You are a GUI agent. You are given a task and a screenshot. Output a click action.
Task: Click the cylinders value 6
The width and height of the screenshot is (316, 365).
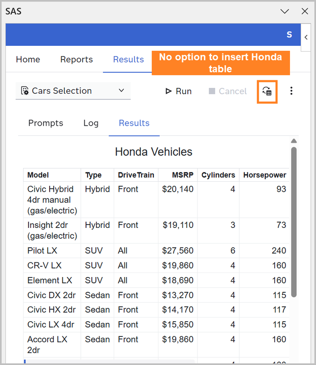[233, 251]
